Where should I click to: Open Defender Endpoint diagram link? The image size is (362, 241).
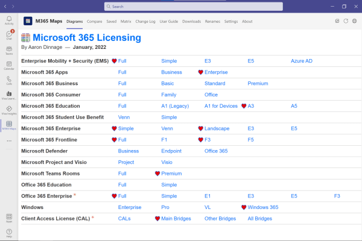pos(171,151)
